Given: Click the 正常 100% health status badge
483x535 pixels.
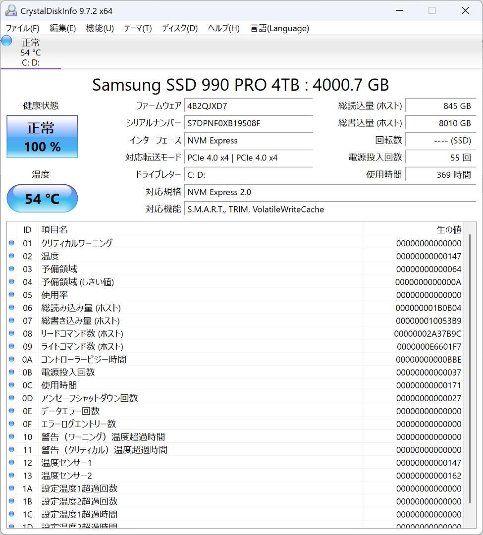Looking at the screenshot, I should [x=42, y=137].
